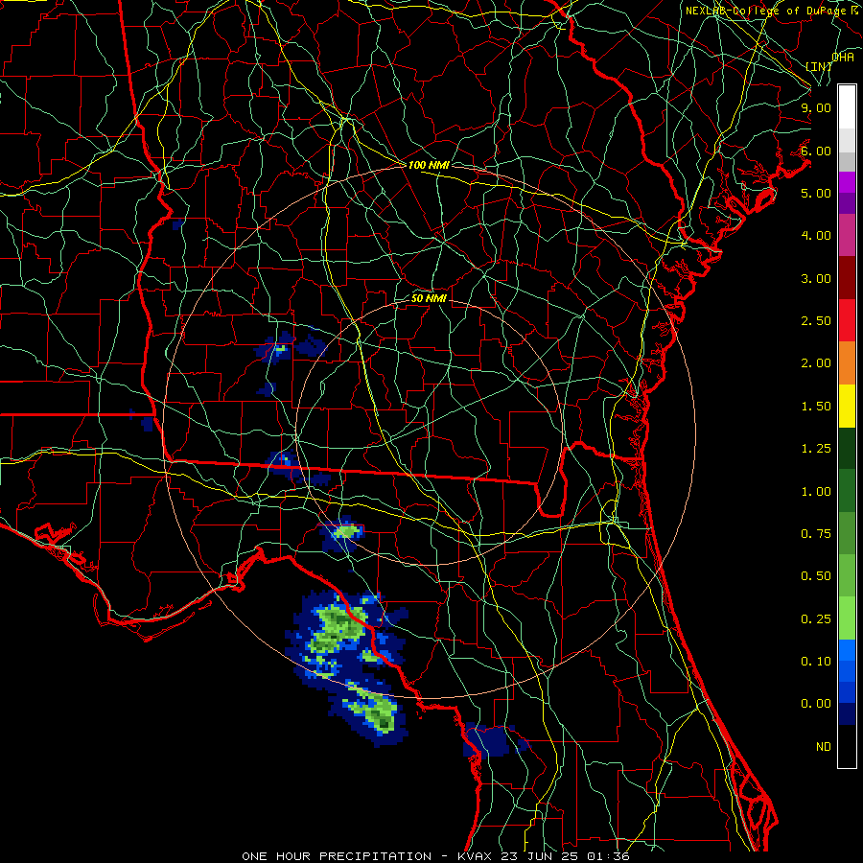Pick the dark maroon legend swatch
Image resolution: width=863 pixels, height=863 pixels.
[847, 278]
